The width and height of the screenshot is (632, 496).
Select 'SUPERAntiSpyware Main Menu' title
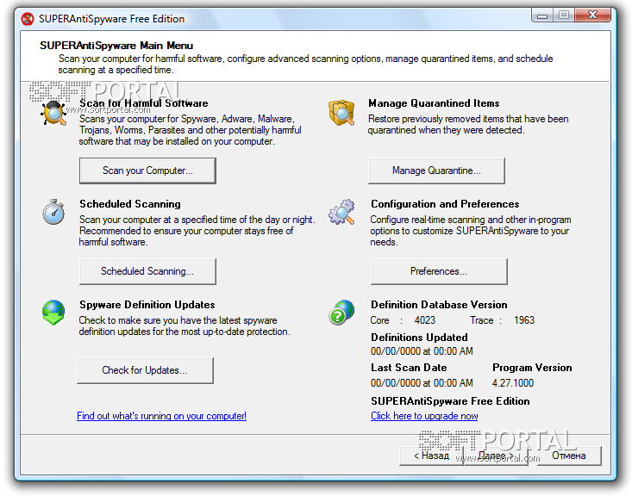click(116, 46)
